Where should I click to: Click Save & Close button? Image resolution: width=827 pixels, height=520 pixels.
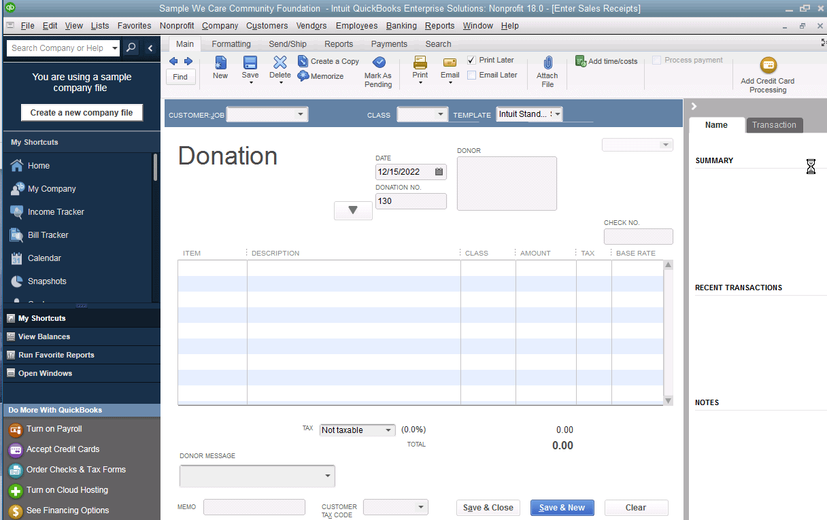[488, 508]
